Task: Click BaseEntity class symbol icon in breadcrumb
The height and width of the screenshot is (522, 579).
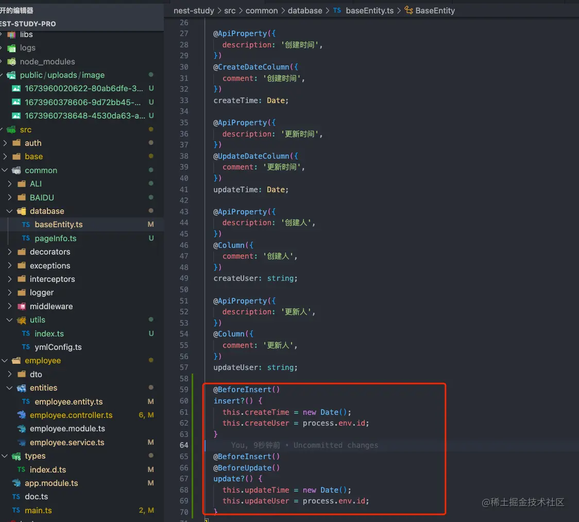Action: tap(408, 10)
